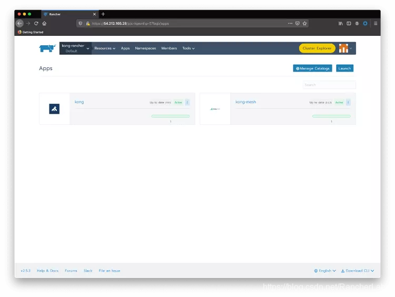Open the kong-mesh app link
The width and height of the screenshot is (395, 297).
coord(245,102)
